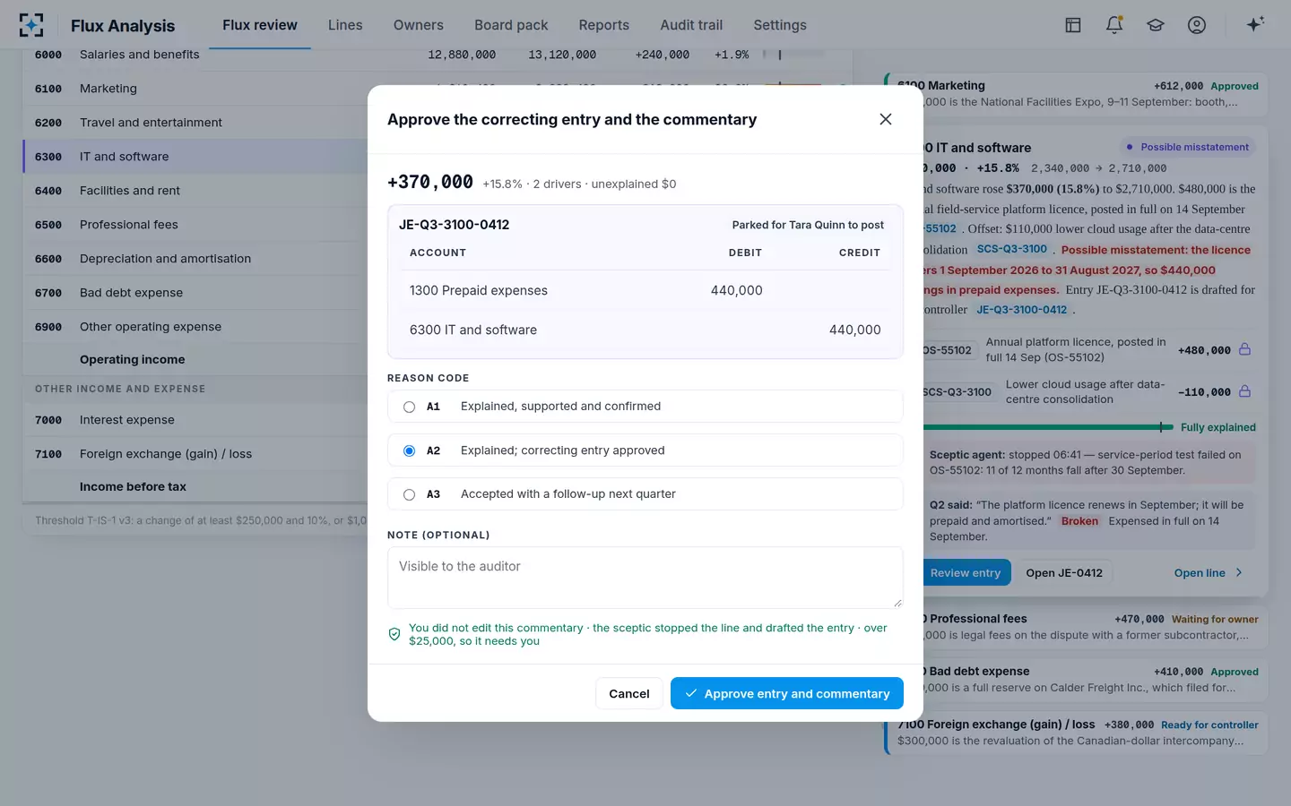Open the Board pack tab

(511, 25)
